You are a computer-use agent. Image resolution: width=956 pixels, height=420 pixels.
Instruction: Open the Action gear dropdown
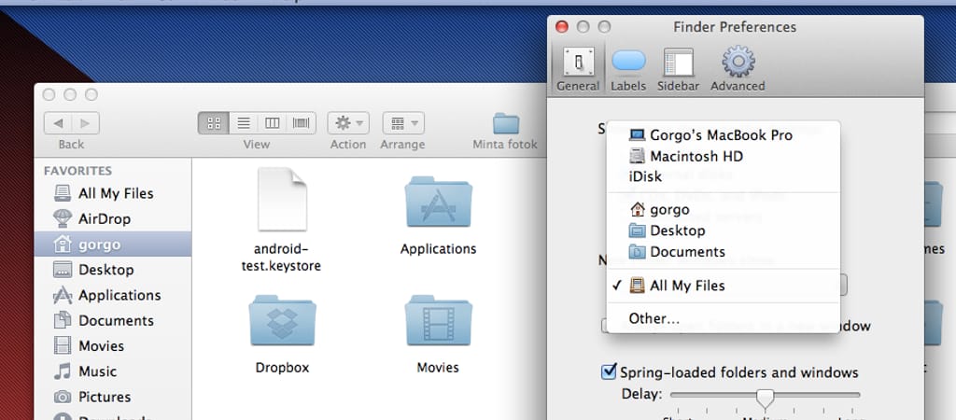pos(348,122)
